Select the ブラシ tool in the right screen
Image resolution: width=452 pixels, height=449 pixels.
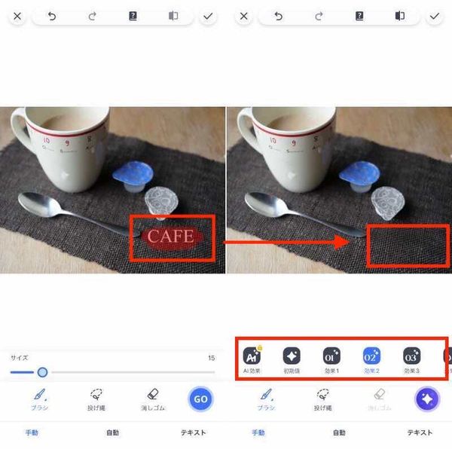pyautogui.click(x=266, y=399)
